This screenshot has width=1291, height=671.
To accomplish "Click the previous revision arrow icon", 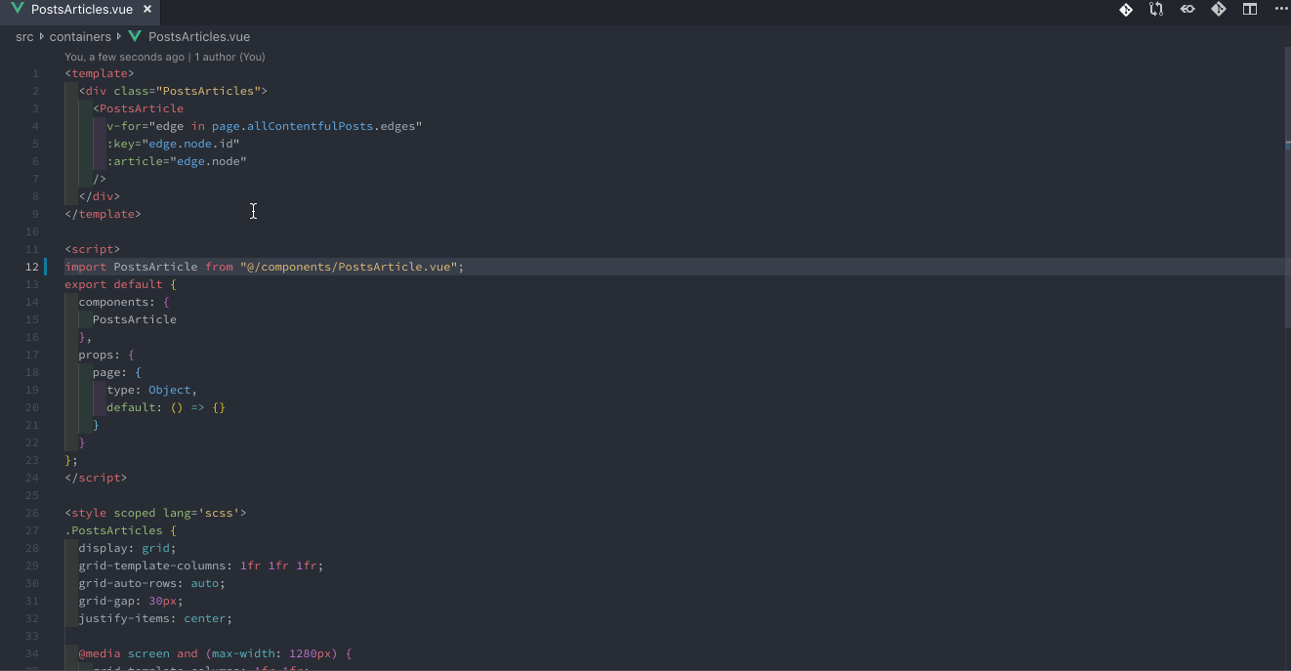I will (x=1187, y=10).
